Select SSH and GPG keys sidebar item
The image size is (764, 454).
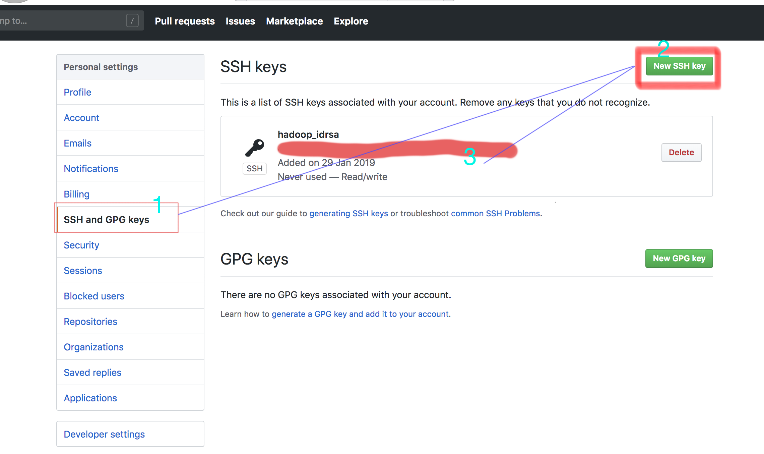tap(130, 220)
